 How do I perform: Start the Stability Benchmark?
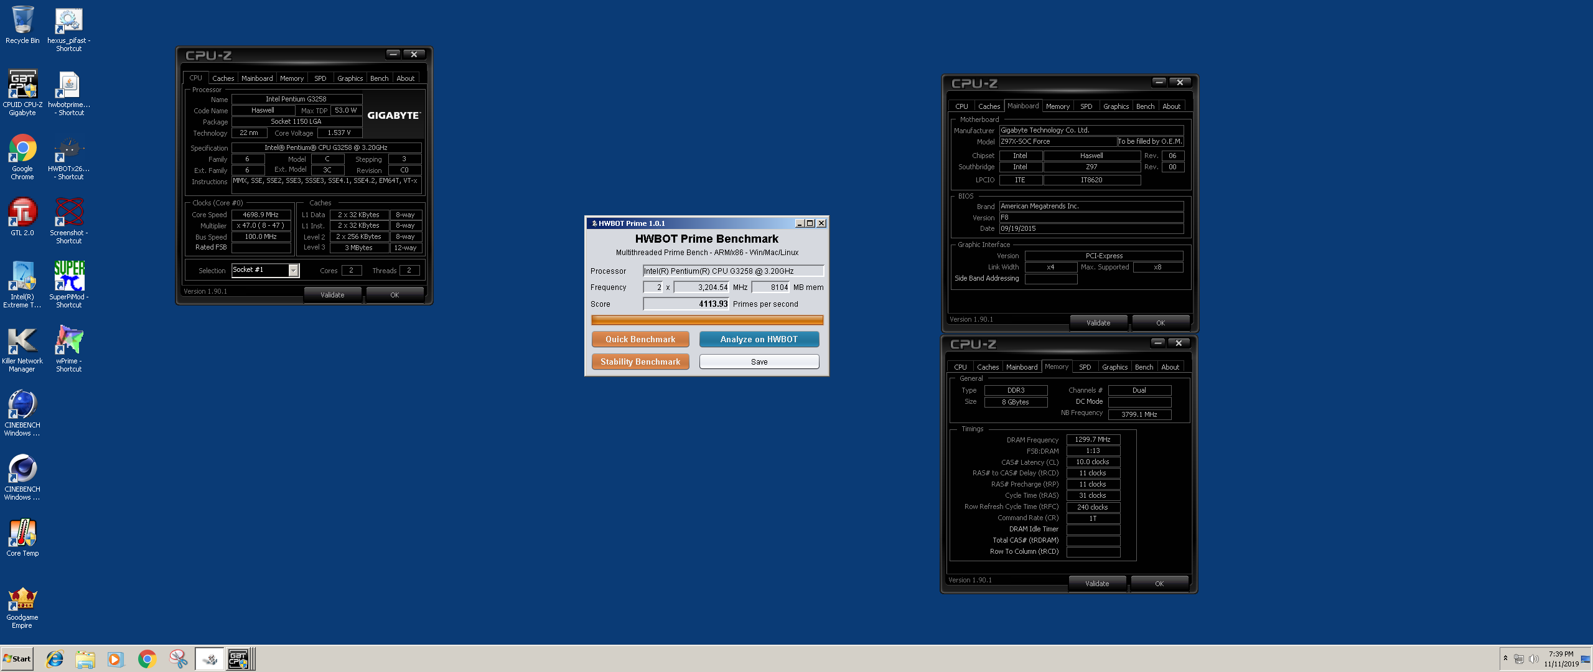point(640,362)
